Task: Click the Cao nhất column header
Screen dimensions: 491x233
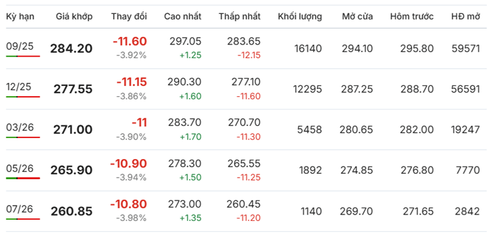Action: [182, 17]
